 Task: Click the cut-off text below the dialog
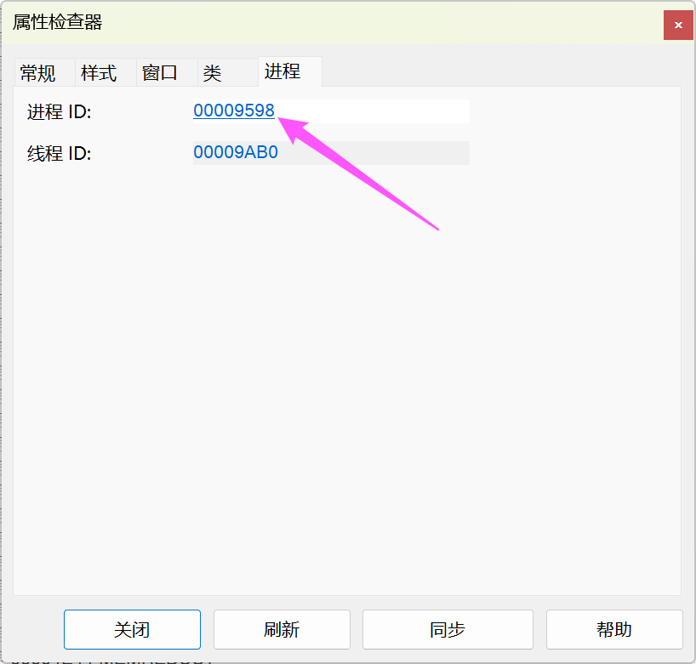click(x=111, y=661)
